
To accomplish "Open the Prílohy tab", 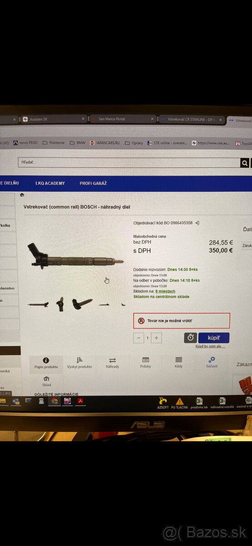I will tap(146, 363).
